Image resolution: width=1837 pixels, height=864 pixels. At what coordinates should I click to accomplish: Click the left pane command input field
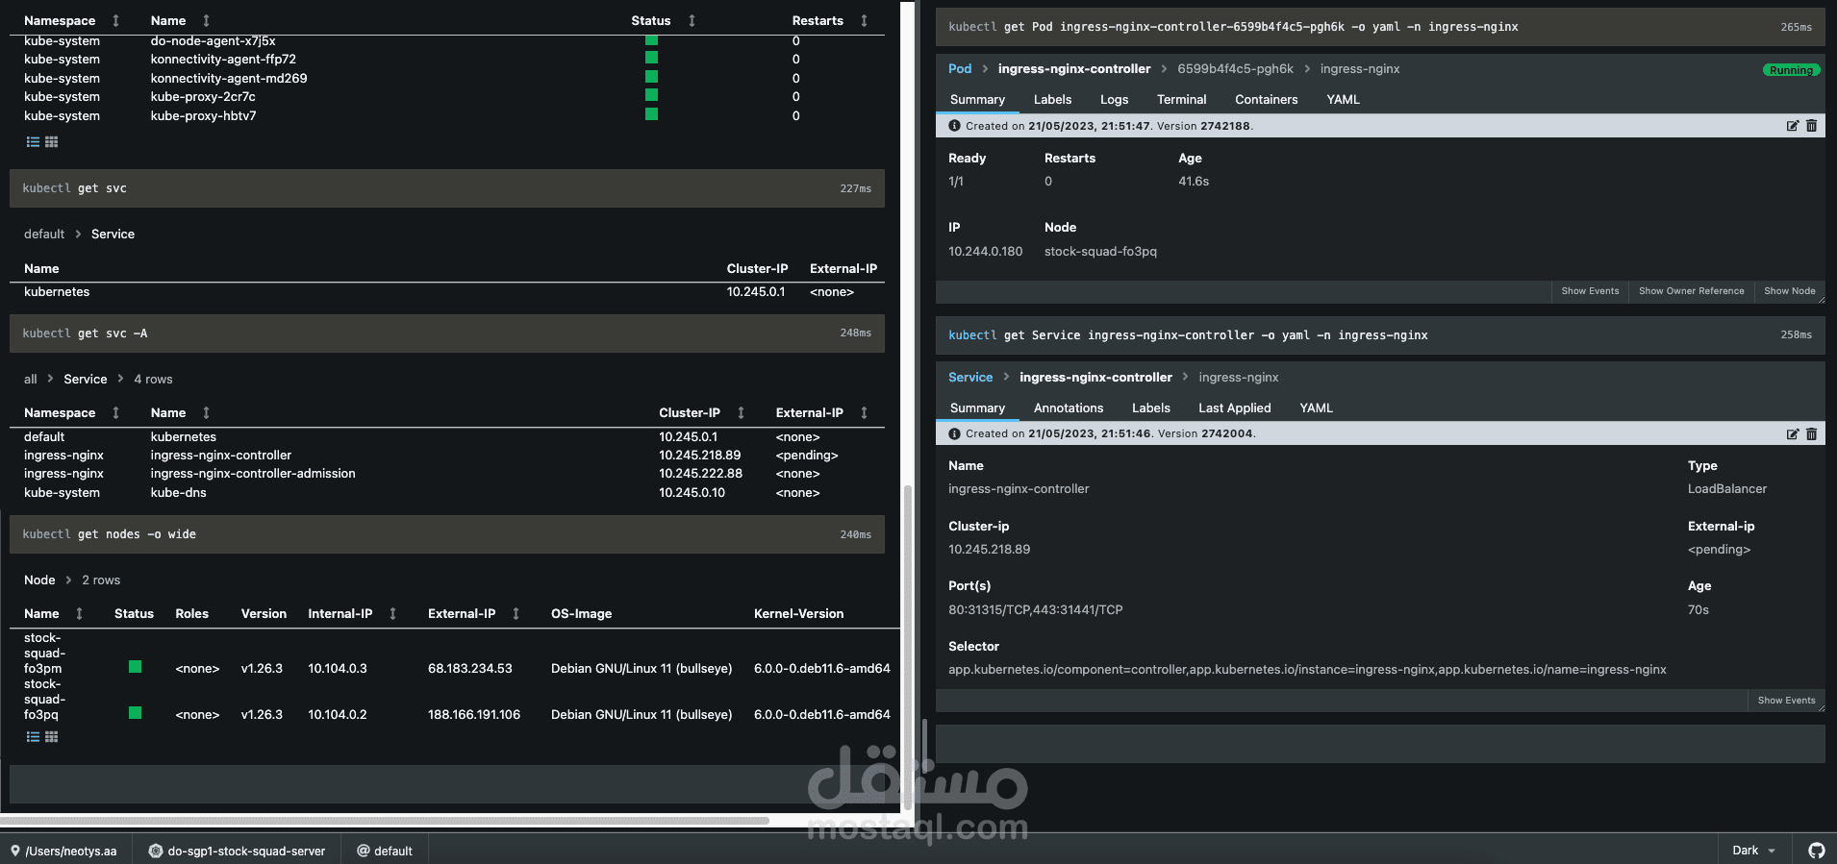tap(447, 784)
